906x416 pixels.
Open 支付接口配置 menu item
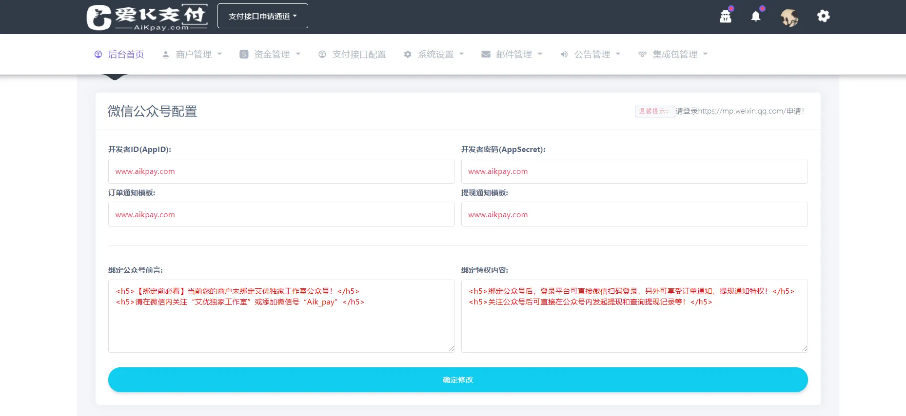tap(352, 54)
